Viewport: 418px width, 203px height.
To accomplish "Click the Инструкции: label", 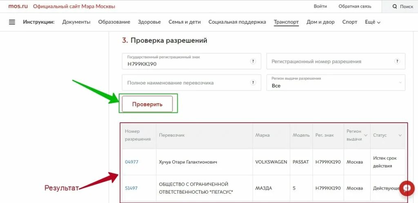I will coord(39,22).
